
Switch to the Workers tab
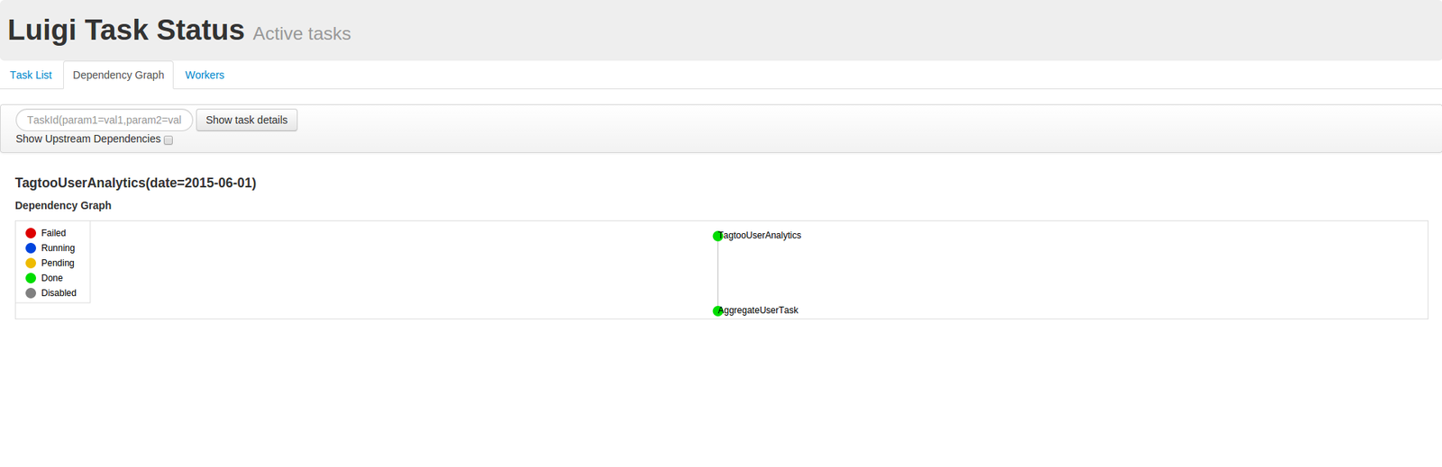tap(205, 75)
